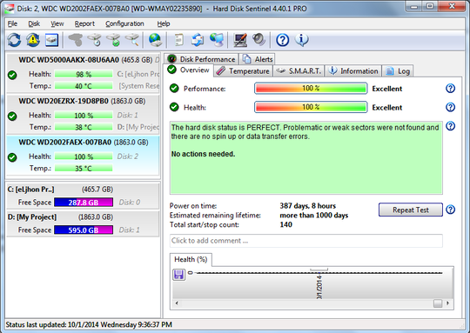This screenshot has width=470, height=333.
Task: Select disk WDC WD20EZRX-19D8PB0 in list
Action: (x=83, y=114)
